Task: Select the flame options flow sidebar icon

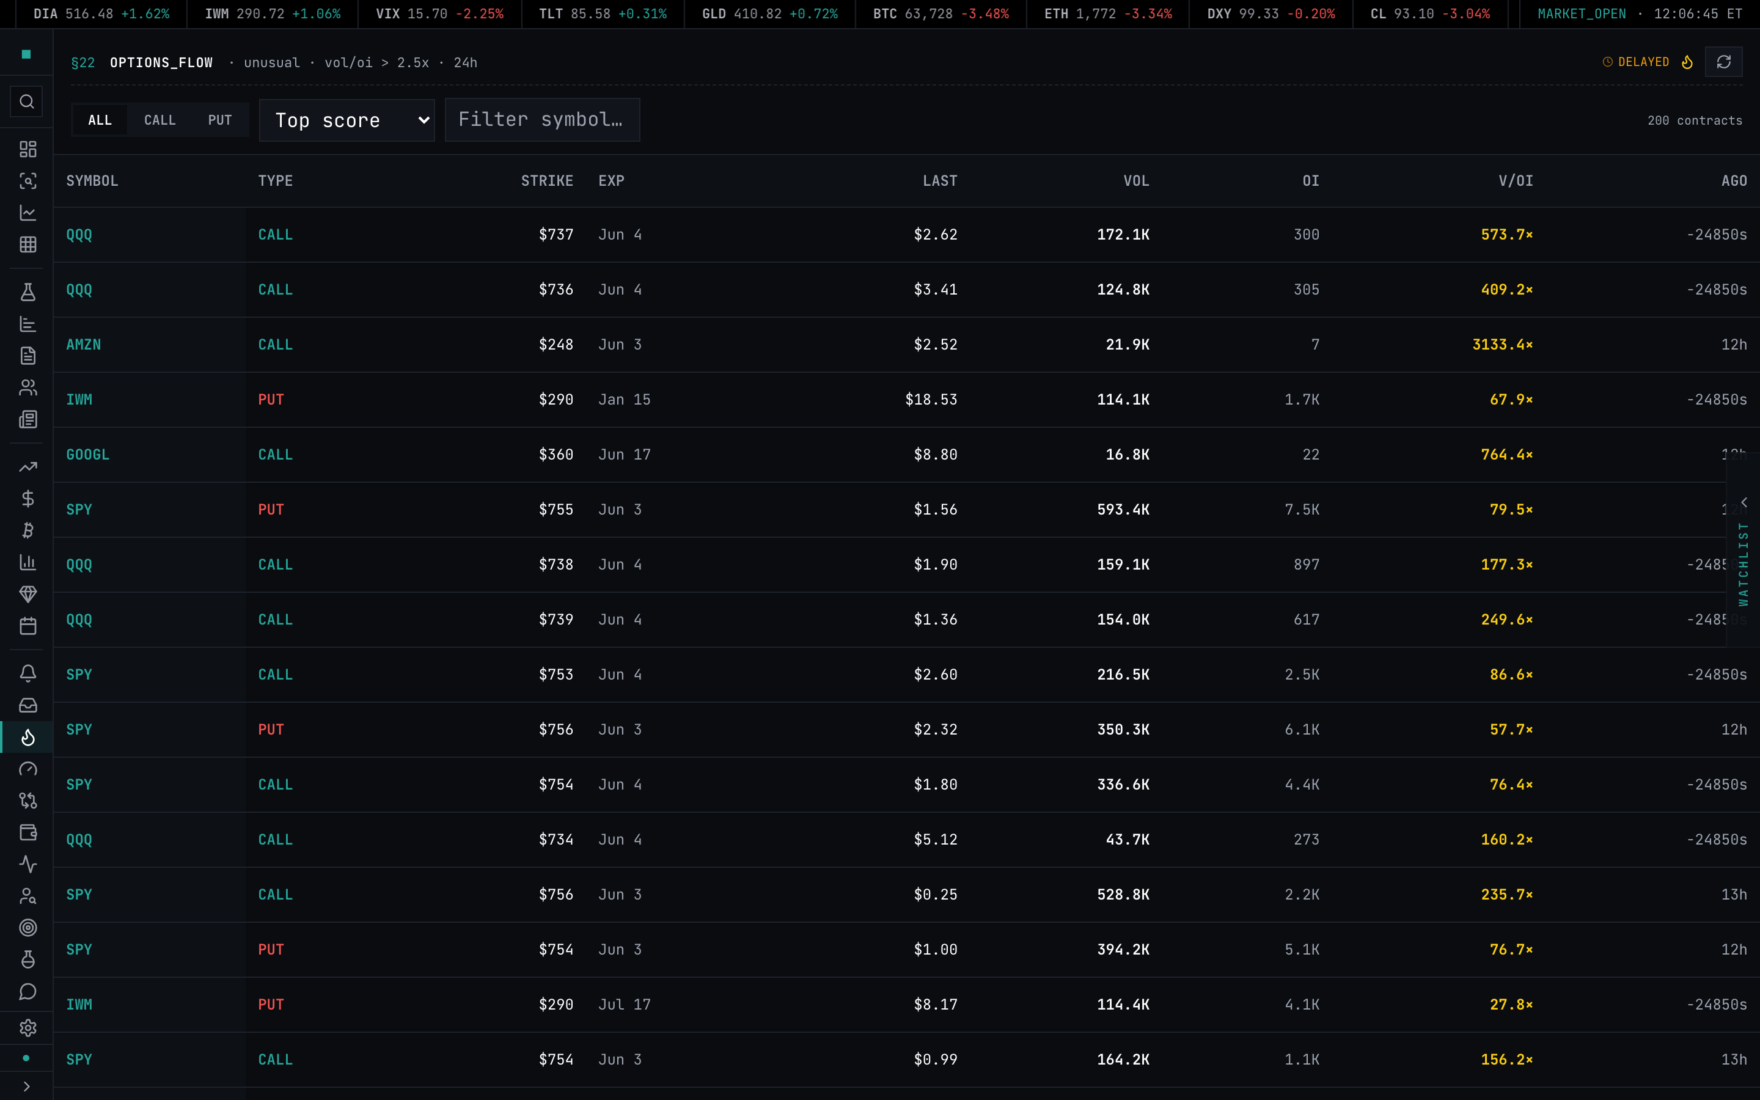Action: (28, 737)
